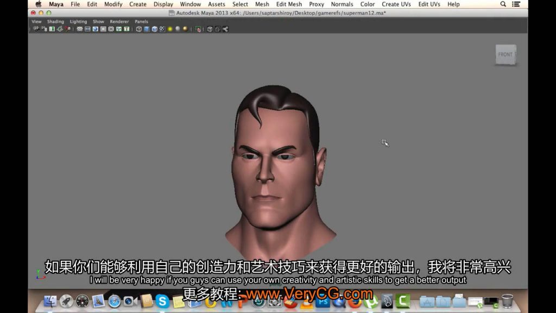556x313 pixels.
Task: Open the File menu
Action: 75,4
